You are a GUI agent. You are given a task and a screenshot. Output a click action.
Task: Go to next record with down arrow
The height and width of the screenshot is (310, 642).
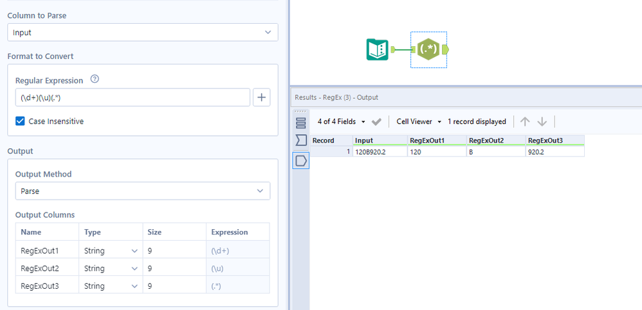click(542, 122)
